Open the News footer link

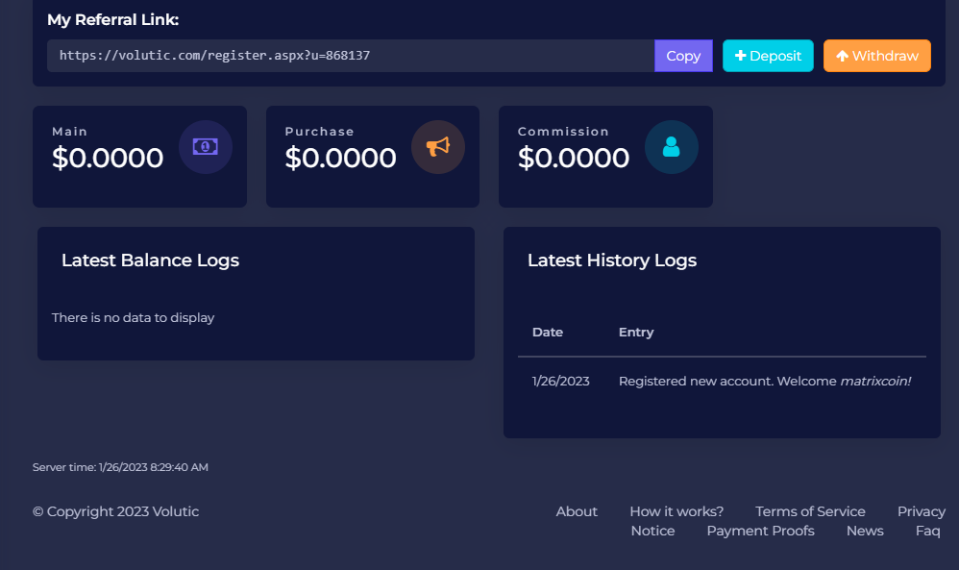(x=865, y=531)
